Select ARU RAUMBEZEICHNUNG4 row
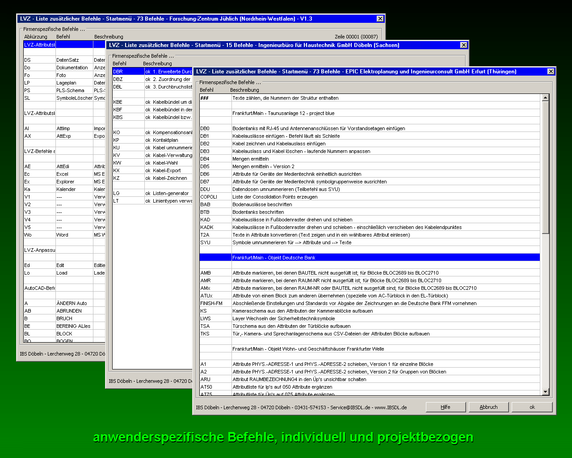Viewport: 572px width, 458px height. point(370,379)
